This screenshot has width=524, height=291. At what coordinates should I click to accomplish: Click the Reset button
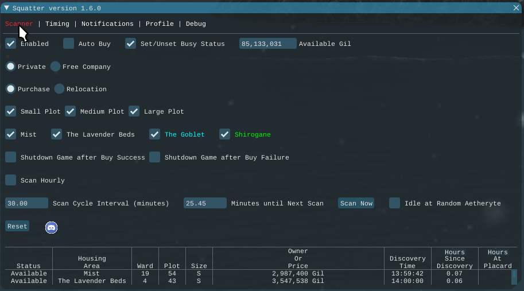tap(17, 226)
